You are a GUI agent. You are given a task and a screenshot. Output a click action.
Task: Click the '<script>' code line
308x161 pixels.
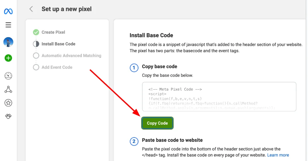[x=157, y=94]
